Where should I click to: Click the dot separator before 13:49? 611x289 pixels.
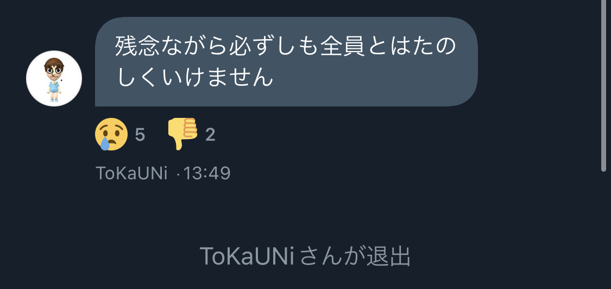coord(178,174)
